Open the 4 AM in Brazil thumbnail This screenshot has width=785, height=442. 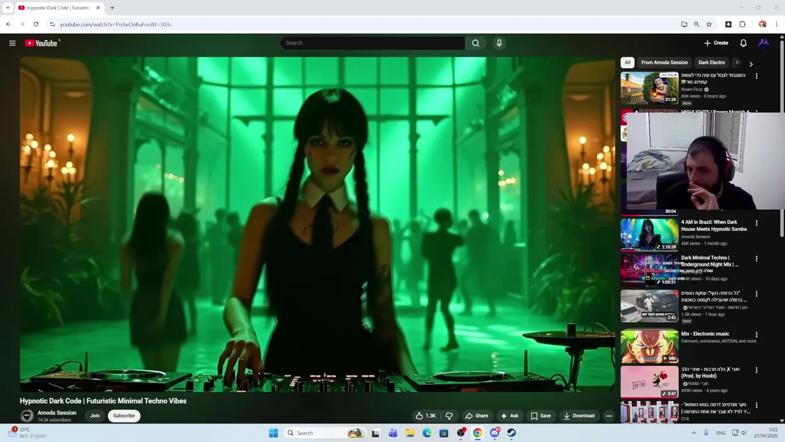(649, 235)
